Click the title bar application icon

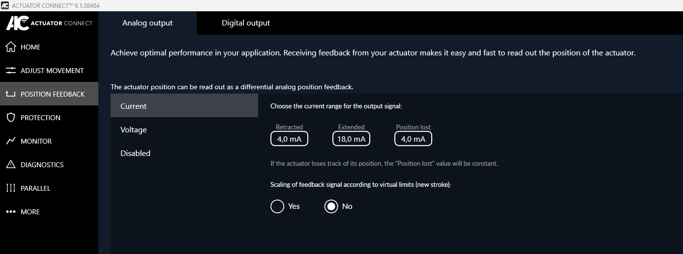tap(5, 5)
